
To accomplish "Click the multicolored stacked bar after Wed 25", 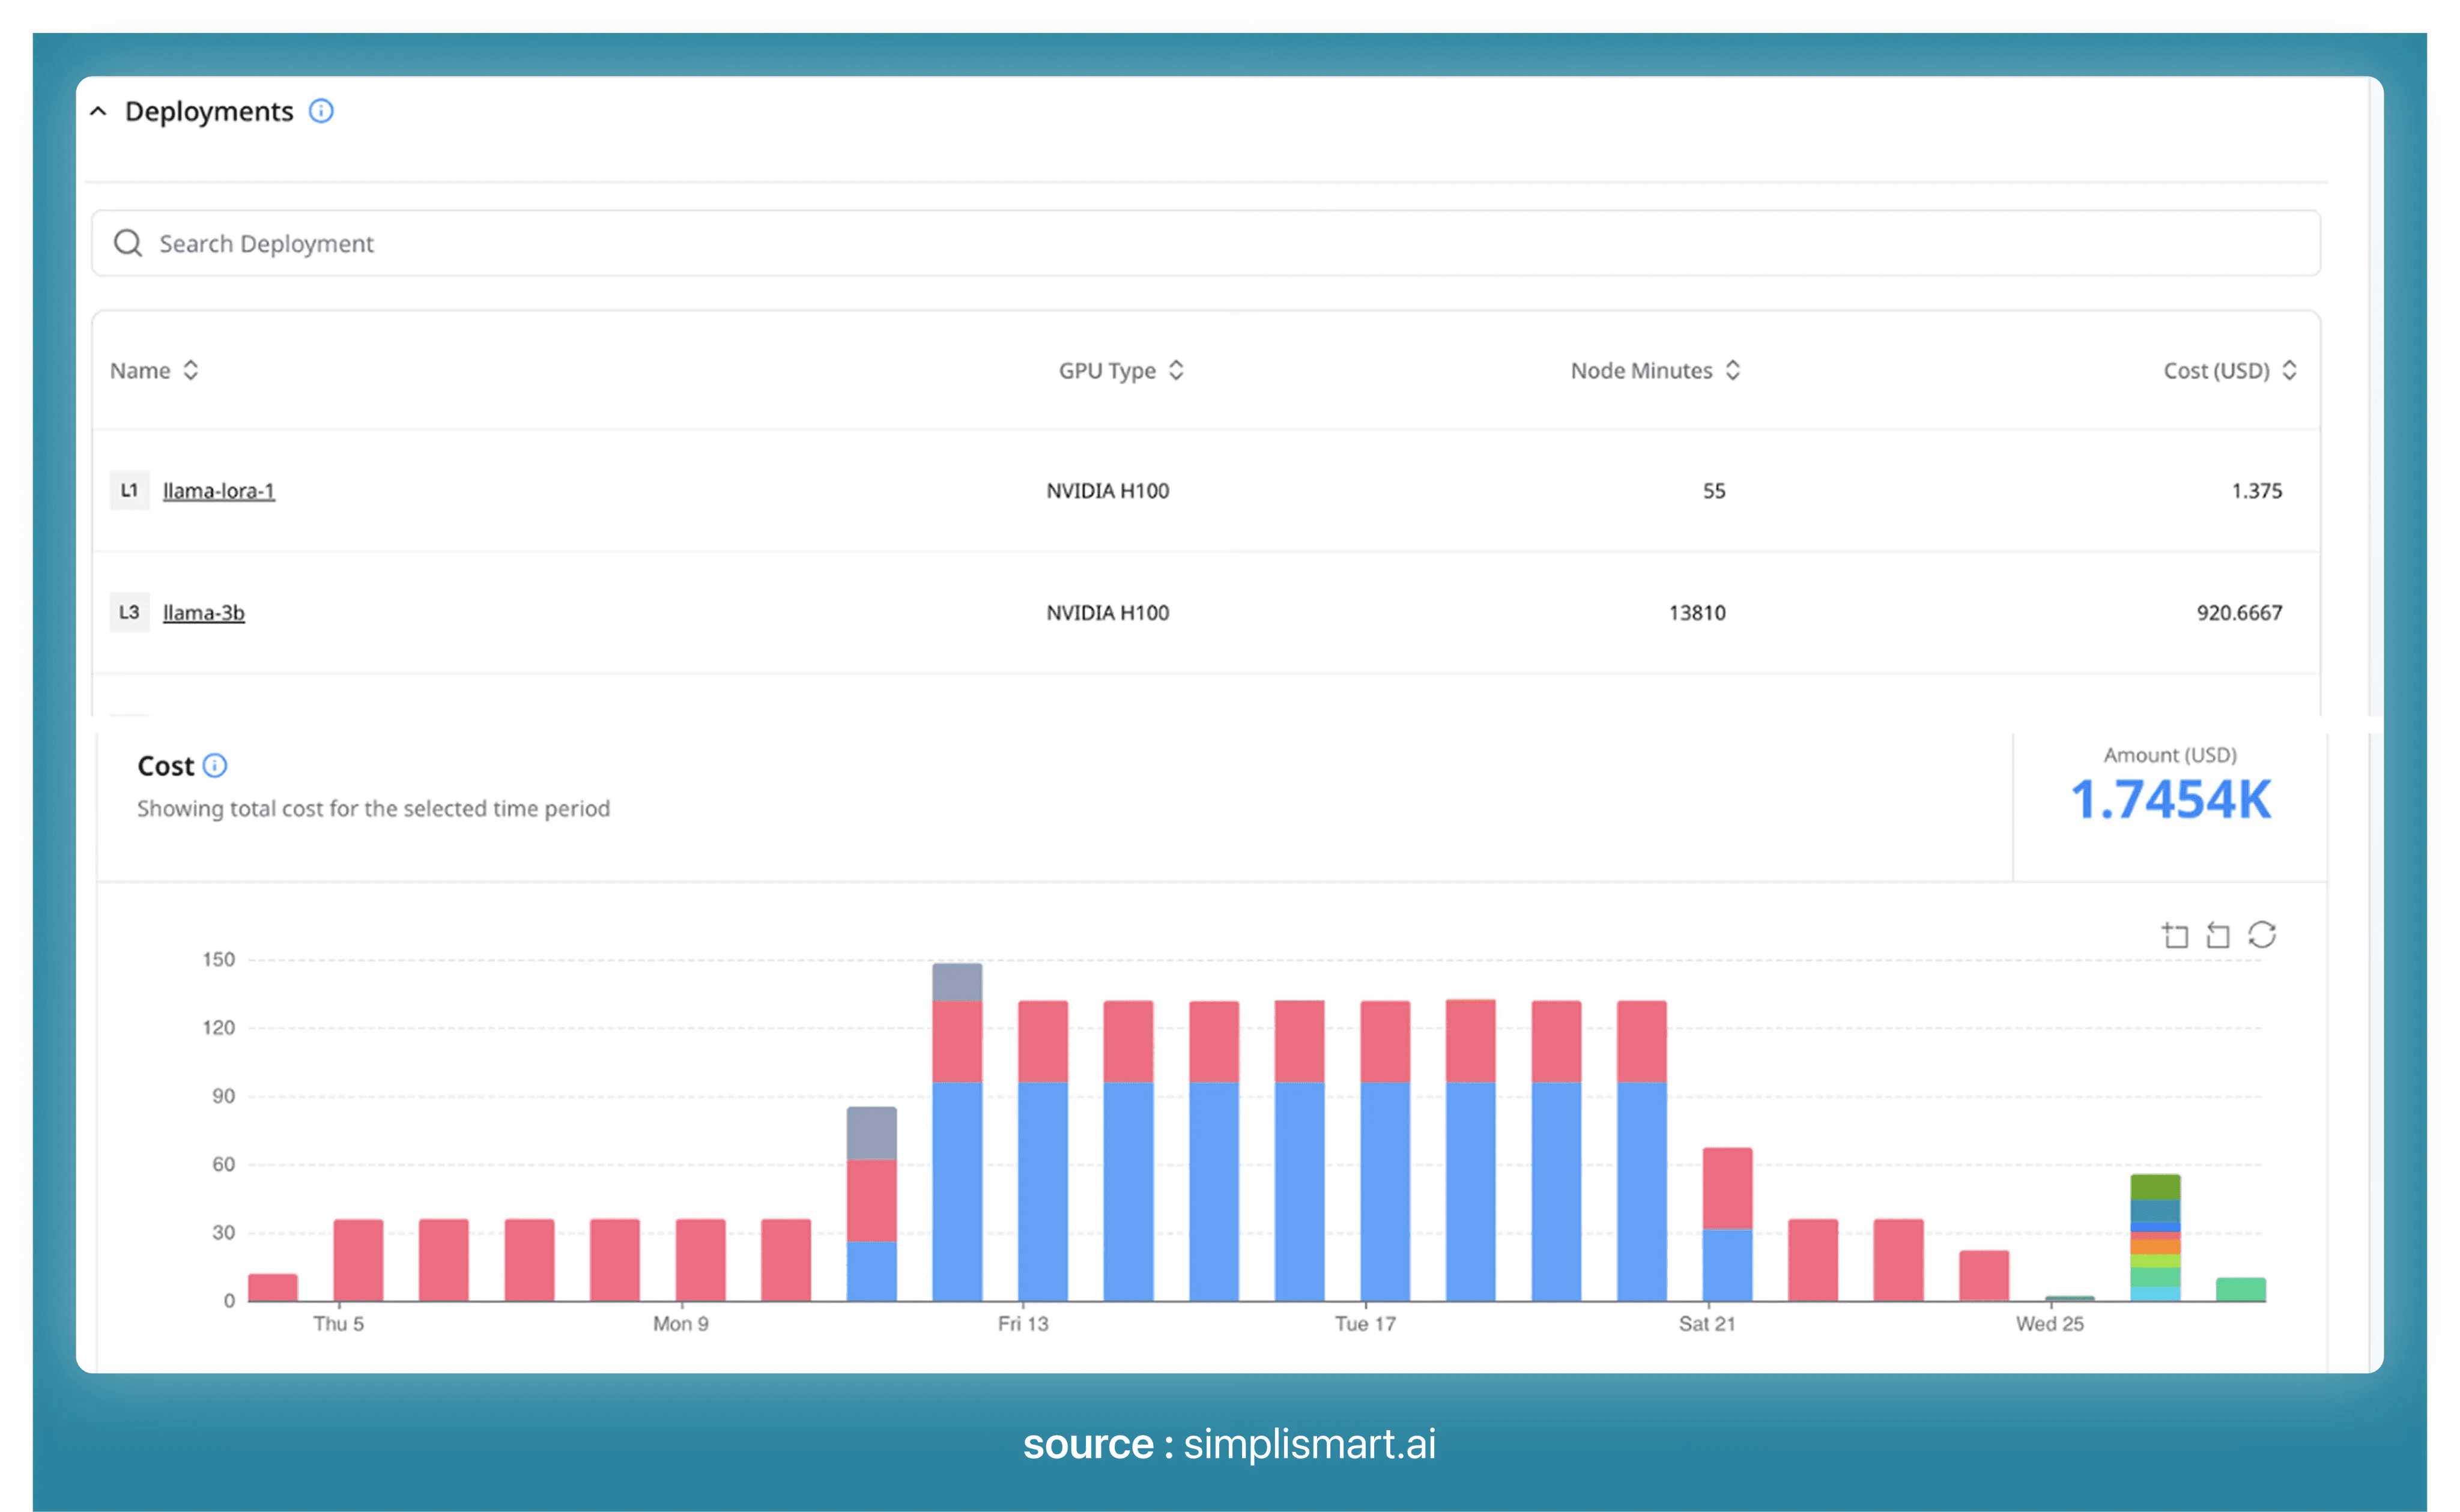I will click(x=2155, y=1238).
